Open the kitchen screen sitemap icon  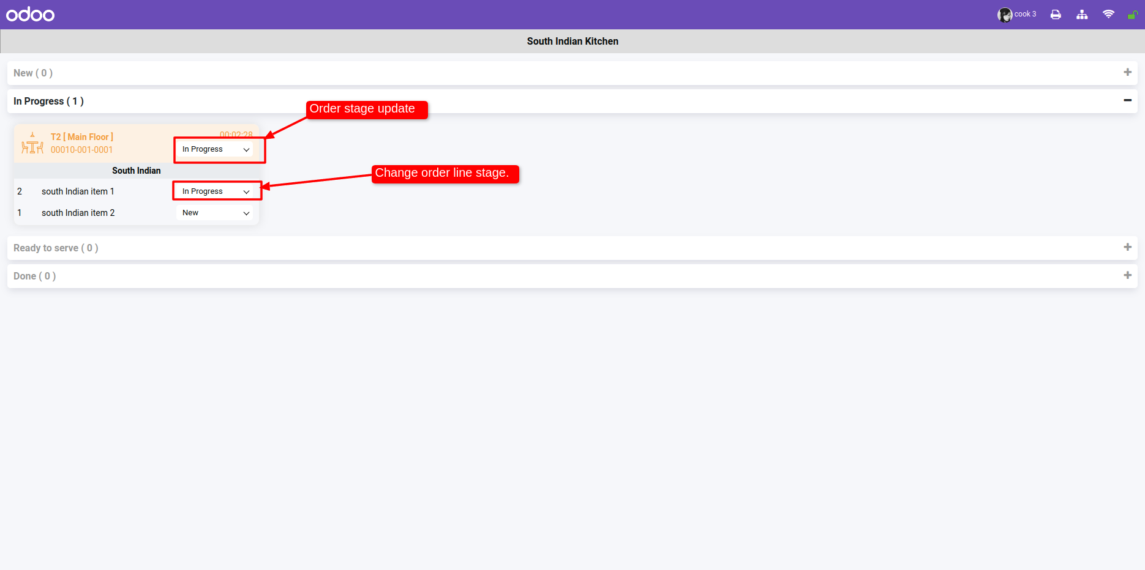[x=1082, y=15]
